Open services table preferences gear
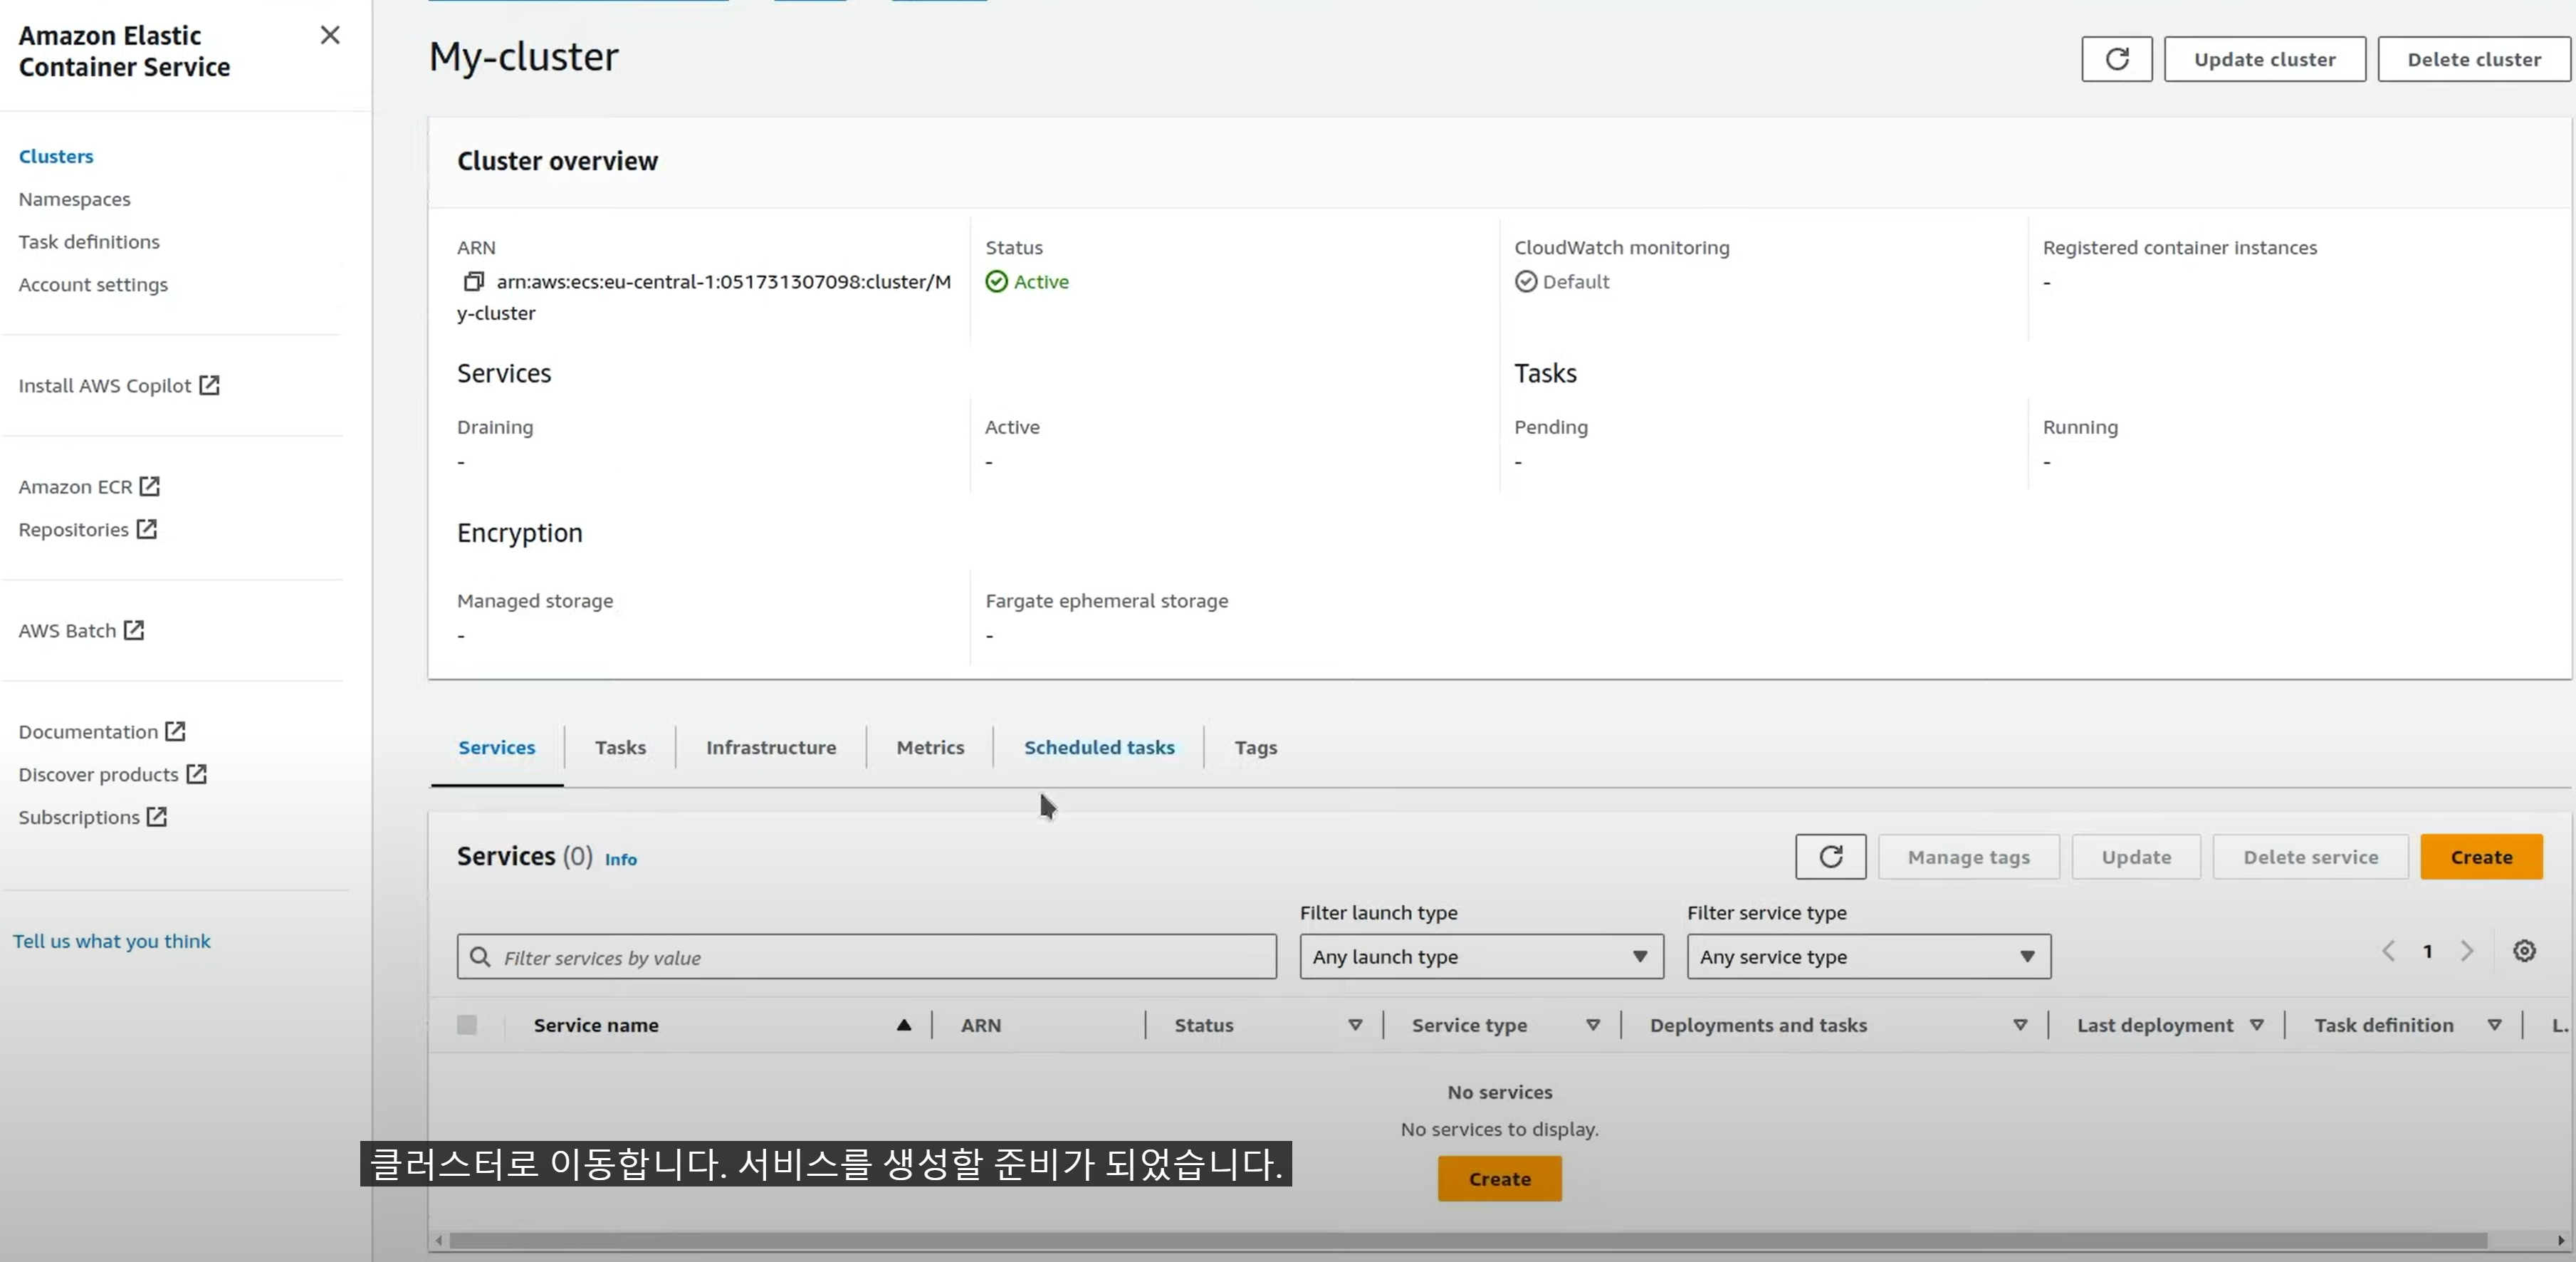 pos(2524,951)
